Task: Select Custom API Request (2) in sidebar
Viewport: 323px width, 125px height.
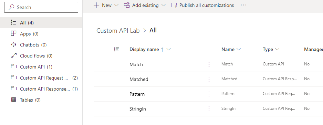Action: click(41, 78)
